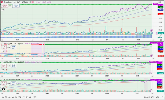Select the 5Y time range
Screen dimensions: 165x100
tap(27, 97)
